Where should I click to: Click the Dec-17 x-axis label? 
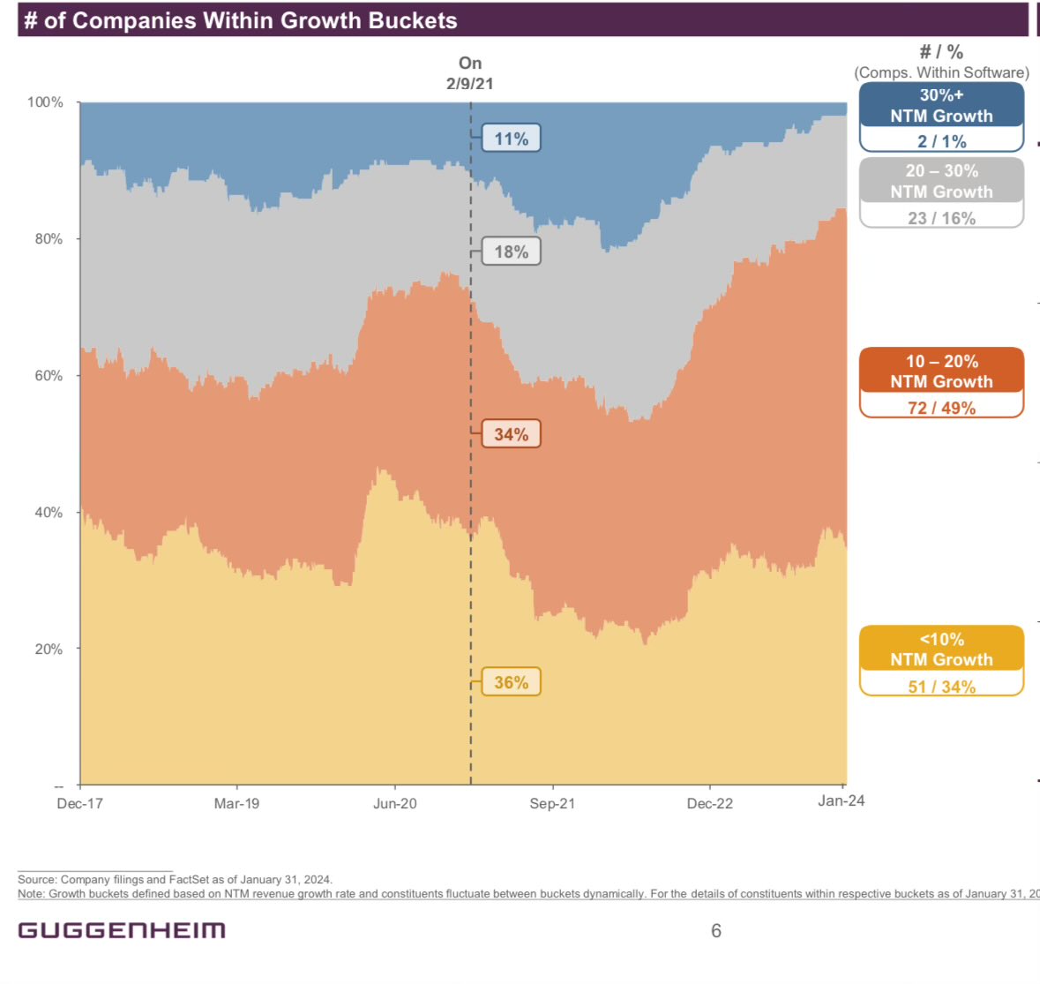[x=79, y=803]
